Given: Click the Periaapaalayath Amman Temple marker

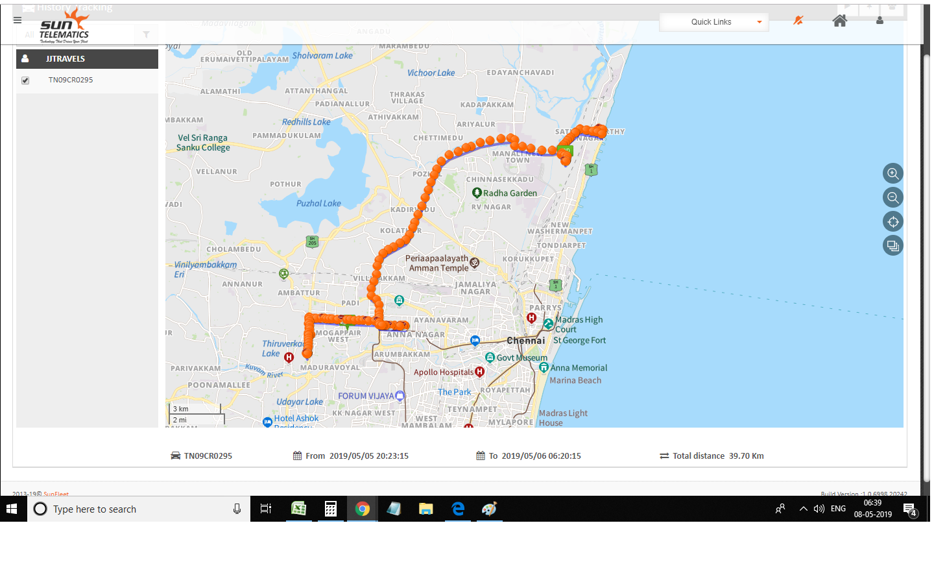Looking at the screenshot, I should [x=474, y=263].
